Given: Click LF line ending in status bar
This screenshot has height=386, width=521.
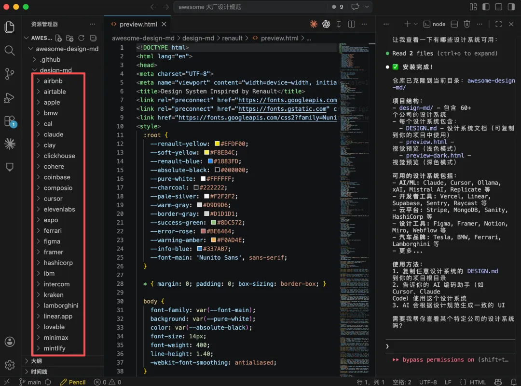Looking at the screenshot, I should [448, 382].
